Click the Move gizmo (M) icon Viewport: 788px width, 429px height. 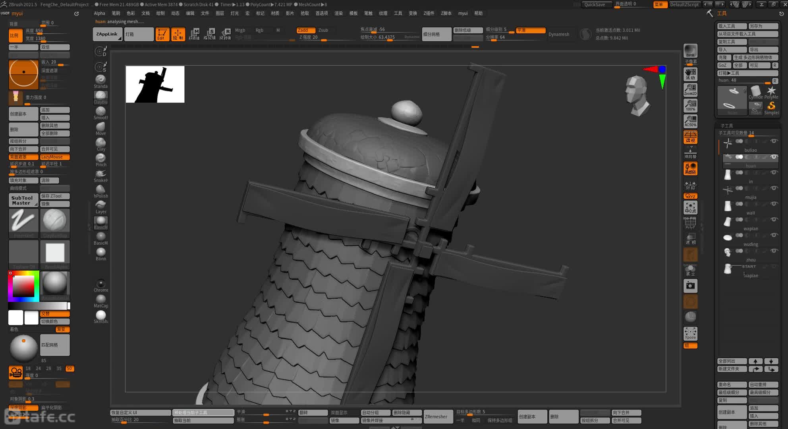(194, 34)
